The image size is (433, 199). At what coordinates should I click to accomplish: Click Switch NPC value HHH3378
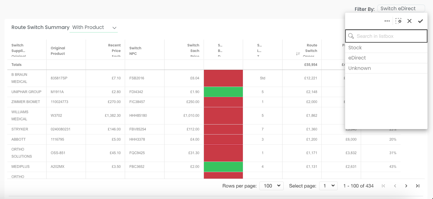137,140
